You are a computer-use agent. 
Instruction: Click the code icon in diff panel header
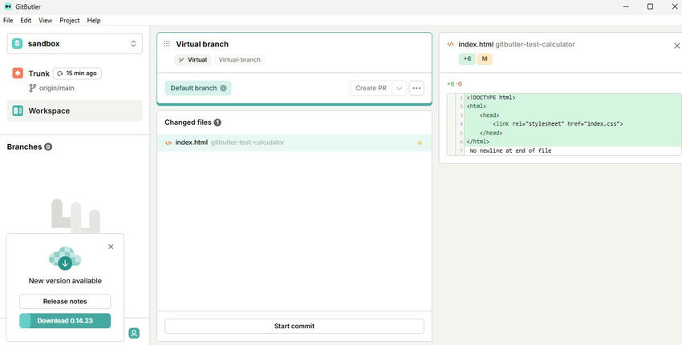pyautogui.click(x=451, y=44)
